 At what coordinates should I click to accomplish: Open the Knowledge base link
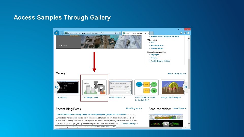coord(157,45)
